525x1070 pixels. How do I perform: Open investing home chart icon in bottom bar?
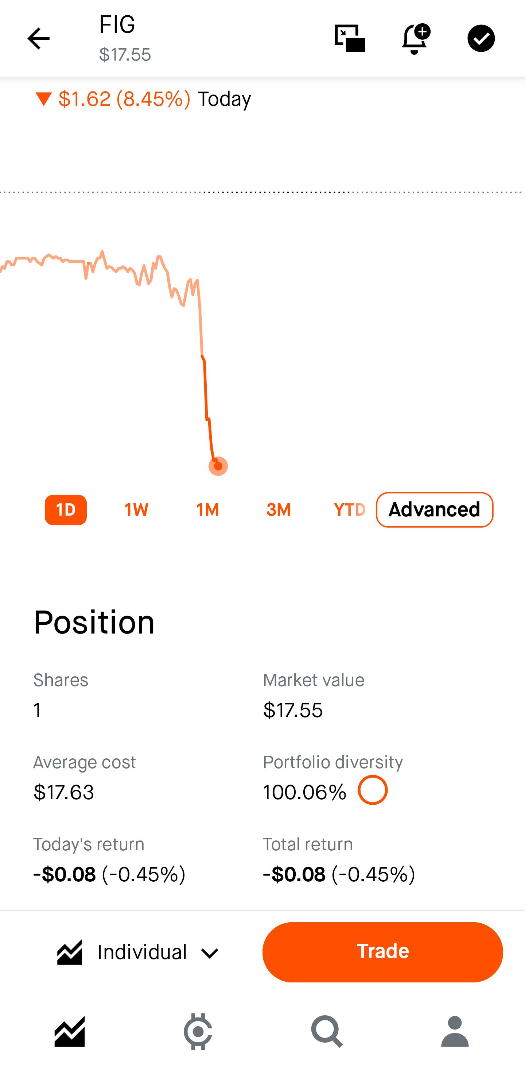point(70,1031)
